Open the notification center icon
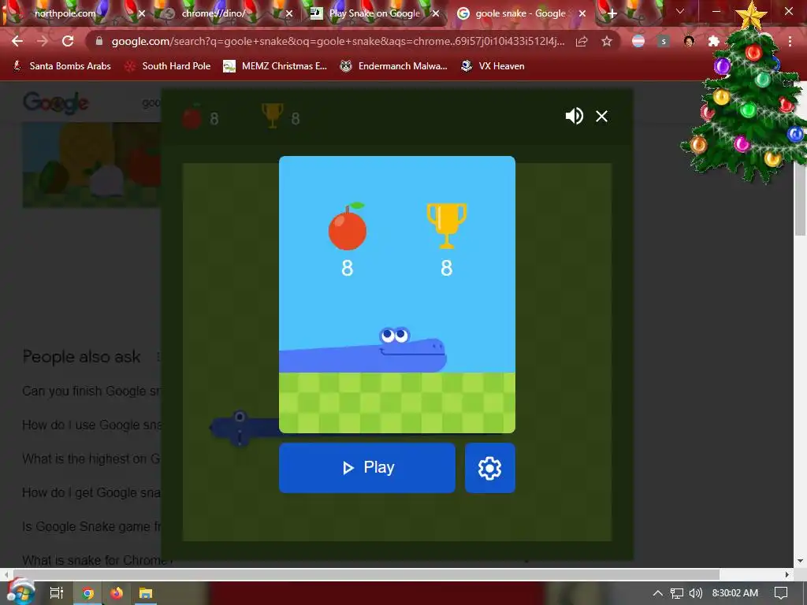The width and height of the screenshot is (807, 605). (781, 593)
